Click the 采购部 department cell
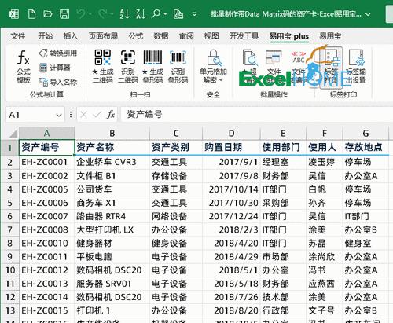 [283, 203]
